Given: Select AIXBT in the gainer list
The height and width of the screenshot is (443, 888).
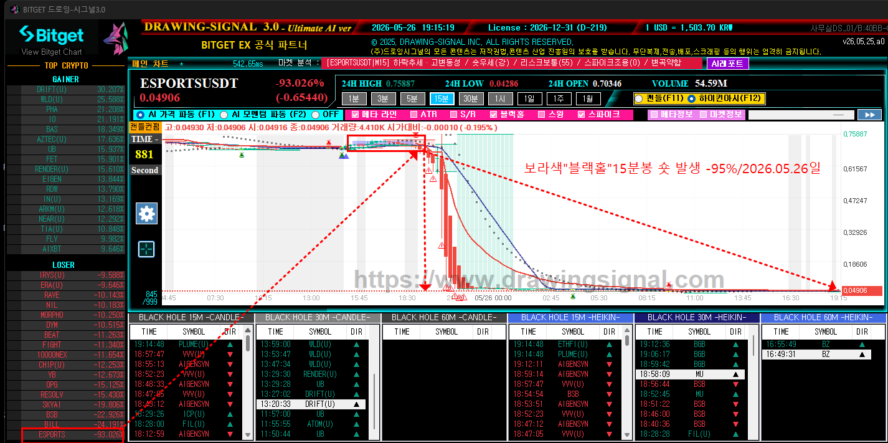Looking at the screenshot, I should pyautogui.click(x=65, y=249).
